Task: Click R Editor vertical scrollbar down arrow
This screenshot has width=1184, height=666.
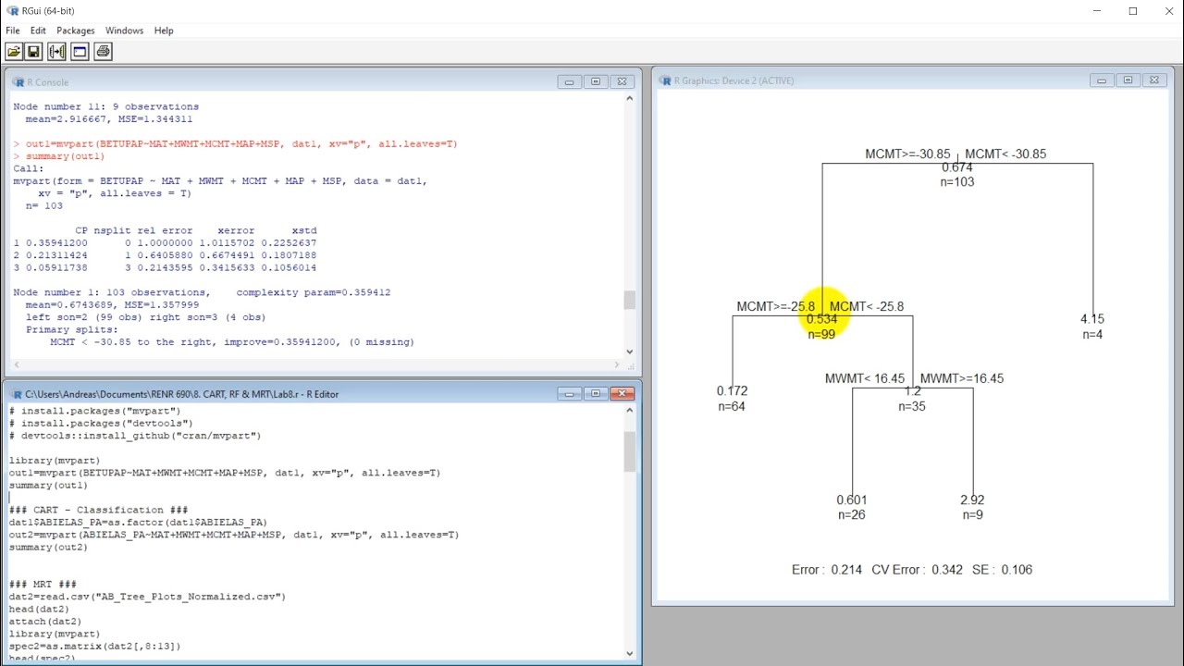Action: coord(630,653)
